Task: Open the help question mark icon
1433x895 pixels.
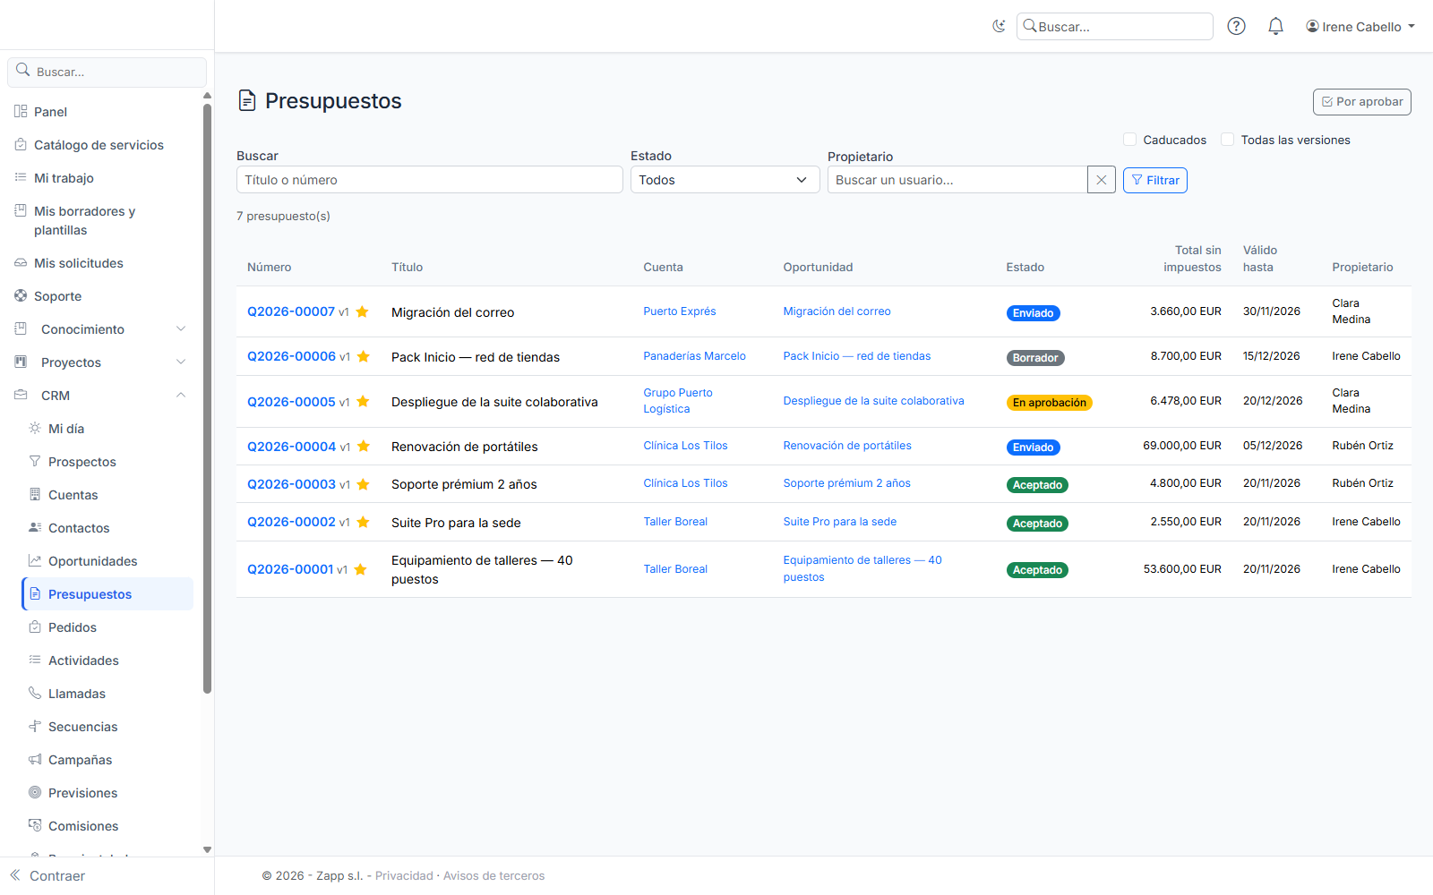Action: 1236,26
